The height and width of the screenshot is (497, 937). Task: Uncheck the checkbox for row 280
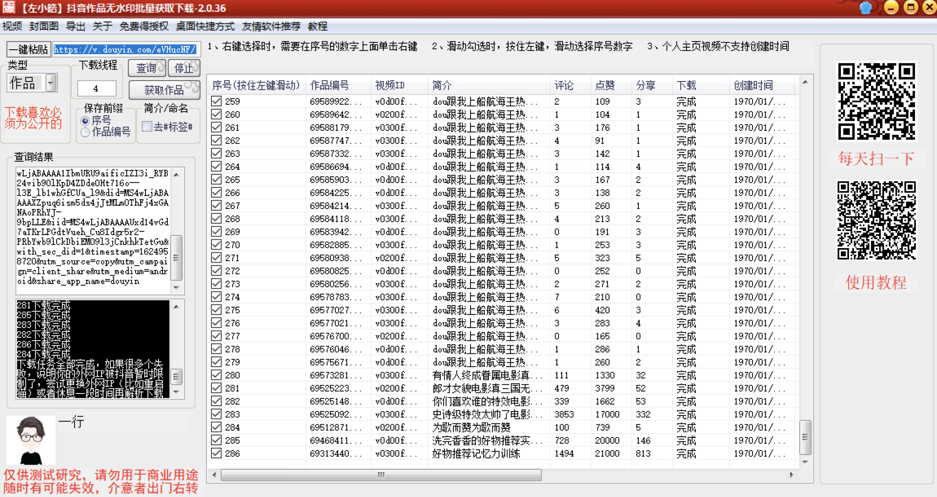click(216, 375)
